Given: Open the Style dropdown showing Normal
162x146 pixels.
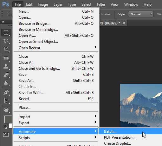Looking at the screenshot, I should [141, 14].
